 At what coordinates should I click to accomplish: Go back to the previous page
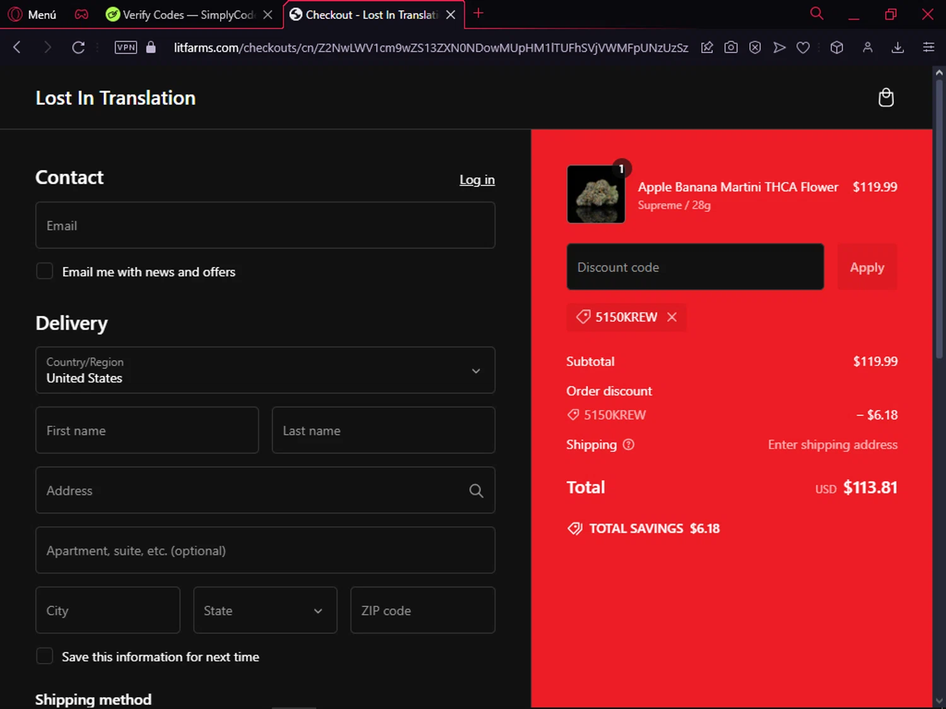(17, 47)
